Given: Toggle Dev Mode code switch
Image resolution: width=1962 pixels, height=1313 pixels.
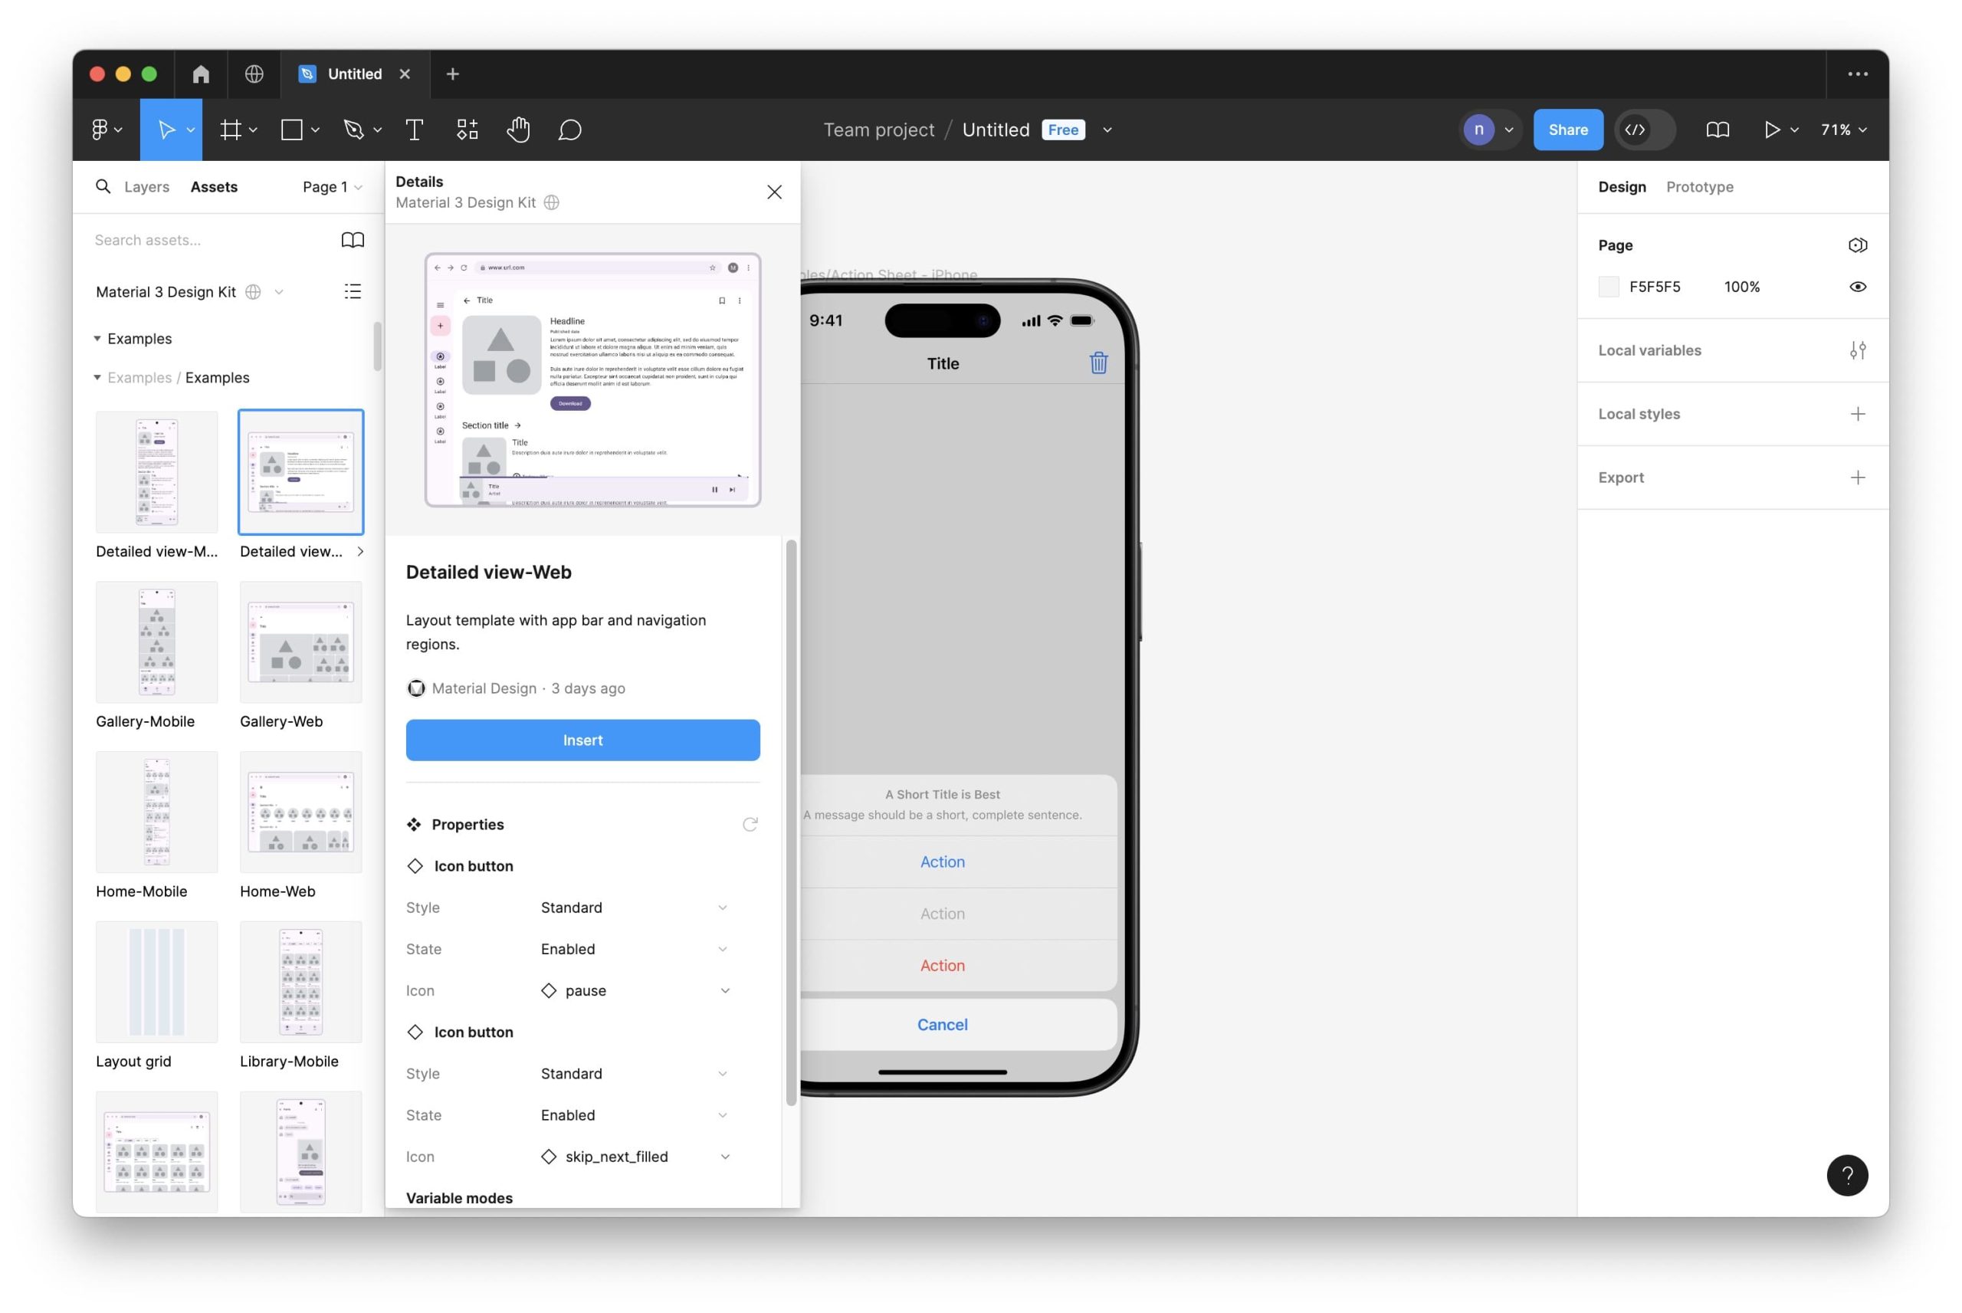Looking at the screenshot, I should (1644, 130).
